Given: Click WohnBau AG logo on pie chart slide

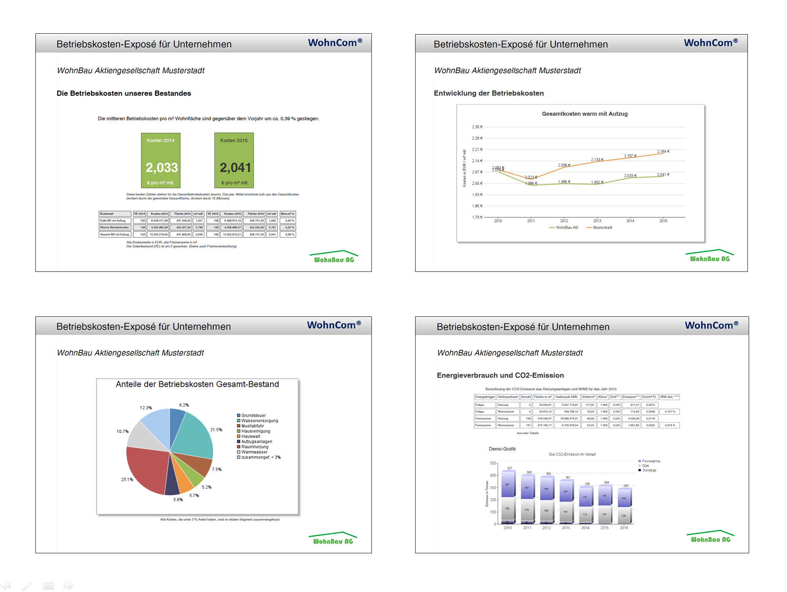Looking at the screenshot, I should click(333, 538).
